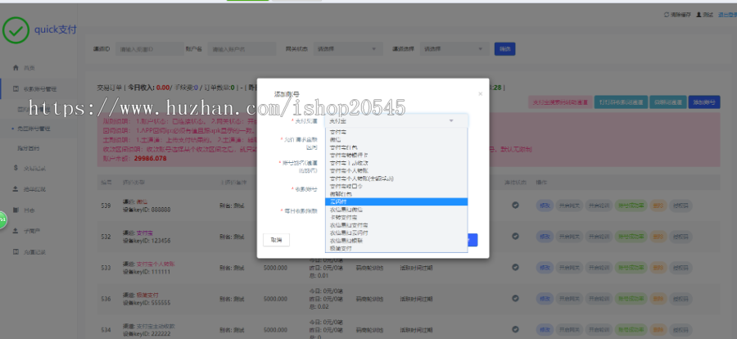Choose 农信易扫云闪付 option in list
This screenshot has width=737, height=339.
coord(396,233)
